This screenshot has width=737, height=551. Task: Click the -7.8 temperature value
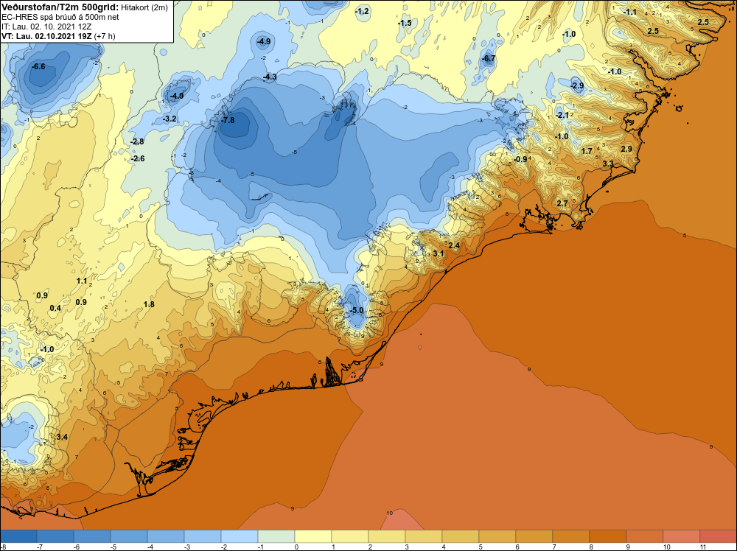pyautogui.click(x=228, y=120)
